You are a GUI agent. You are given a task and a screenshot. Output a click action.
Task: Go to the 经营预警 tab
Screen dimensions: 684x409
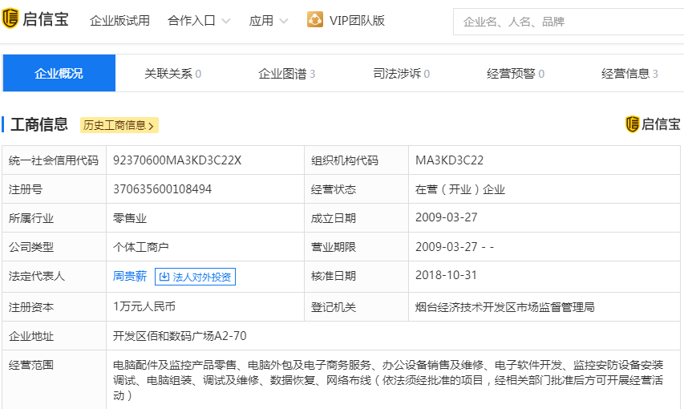515,74
